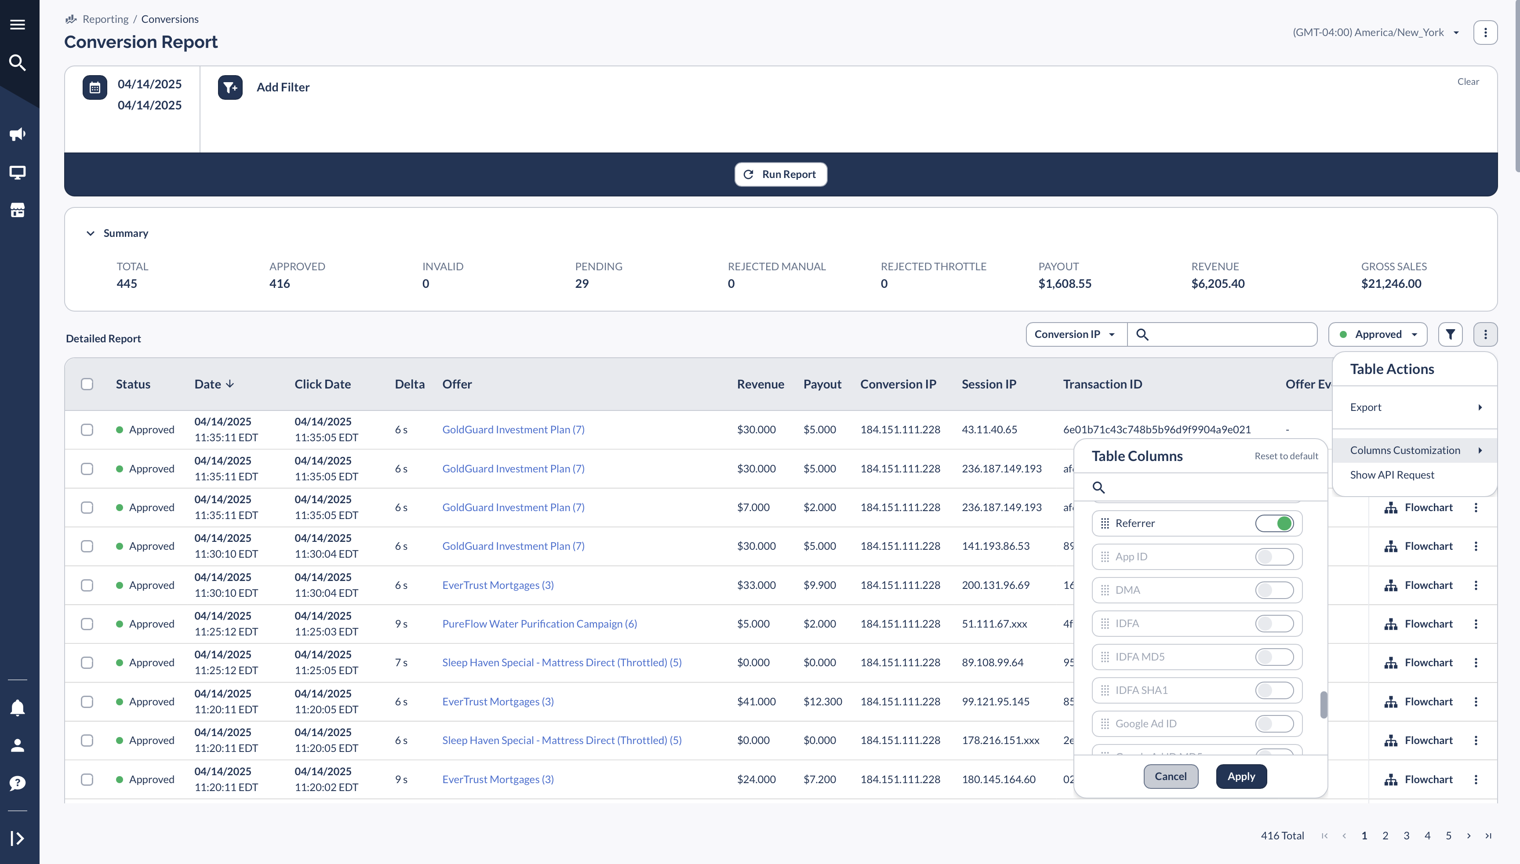The width and height of the screenshot is (1520, 864).
Task: Grab the drag handle for App ID column
Action: (1105, 557)
